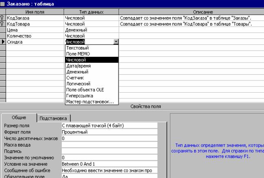Choose Дата/время data type

(92, 66)
